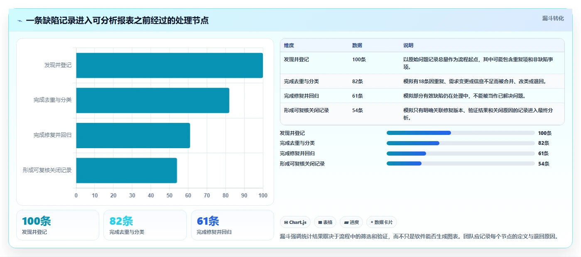Select the 表格 tag chip
The height and width of the screenshot is (257, 581).
(x=325, y=222)
